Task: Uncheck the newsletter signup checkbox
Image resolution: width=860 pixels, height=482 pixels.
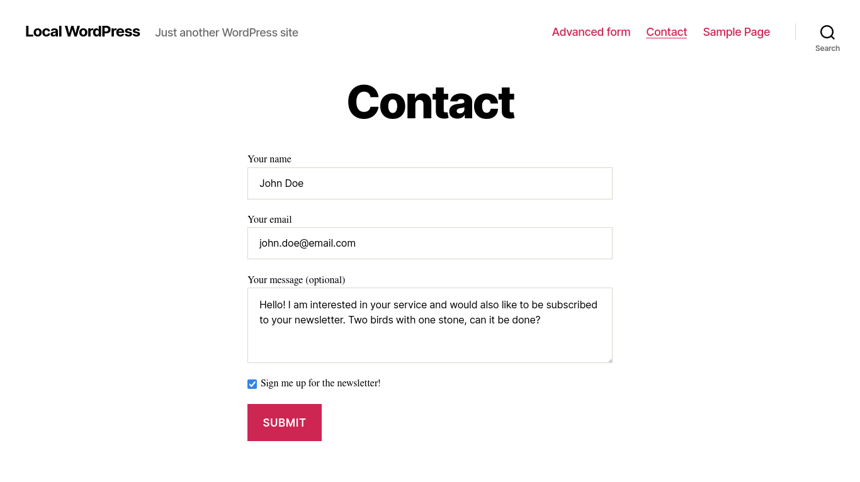Action: [x=252, y=384]
